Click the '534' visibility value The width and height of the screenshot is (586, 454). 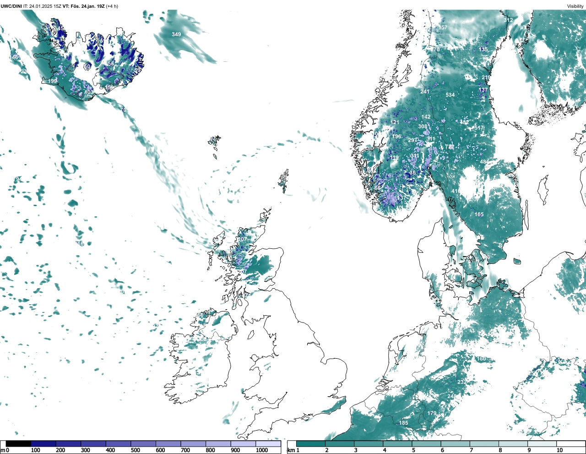tap(450, 95)
